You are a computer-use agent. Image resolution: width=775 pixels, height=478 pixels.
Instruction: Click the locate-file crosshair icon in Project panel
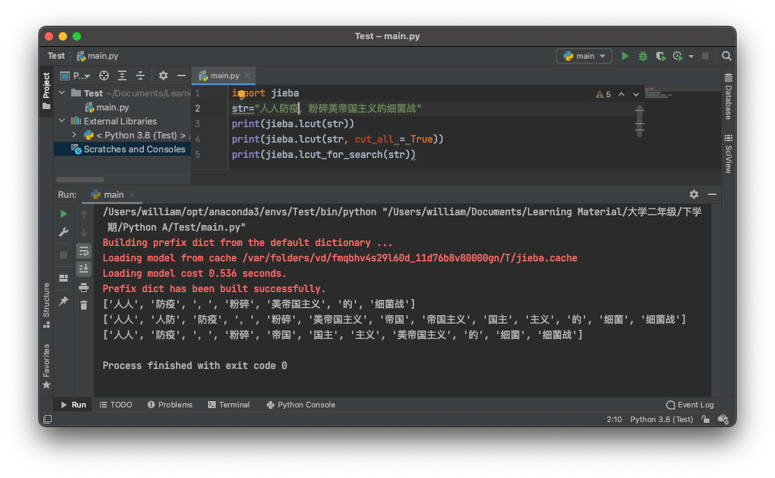point(104,75)
